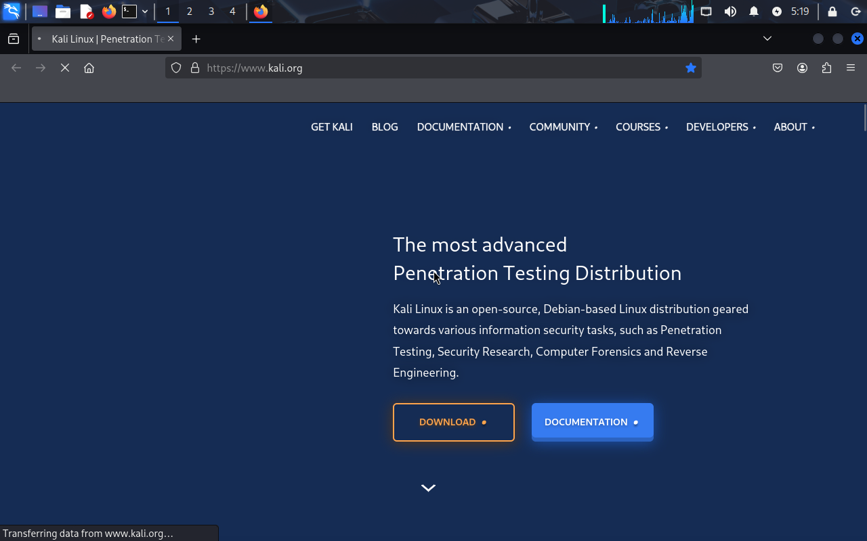
Task: Switch to workspace 2
Action: [x=190, y=11]
